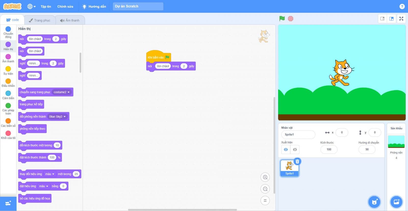Screen dimensions: 408x211
Task: Open the add extension button
Action: [x=8, y=203]
